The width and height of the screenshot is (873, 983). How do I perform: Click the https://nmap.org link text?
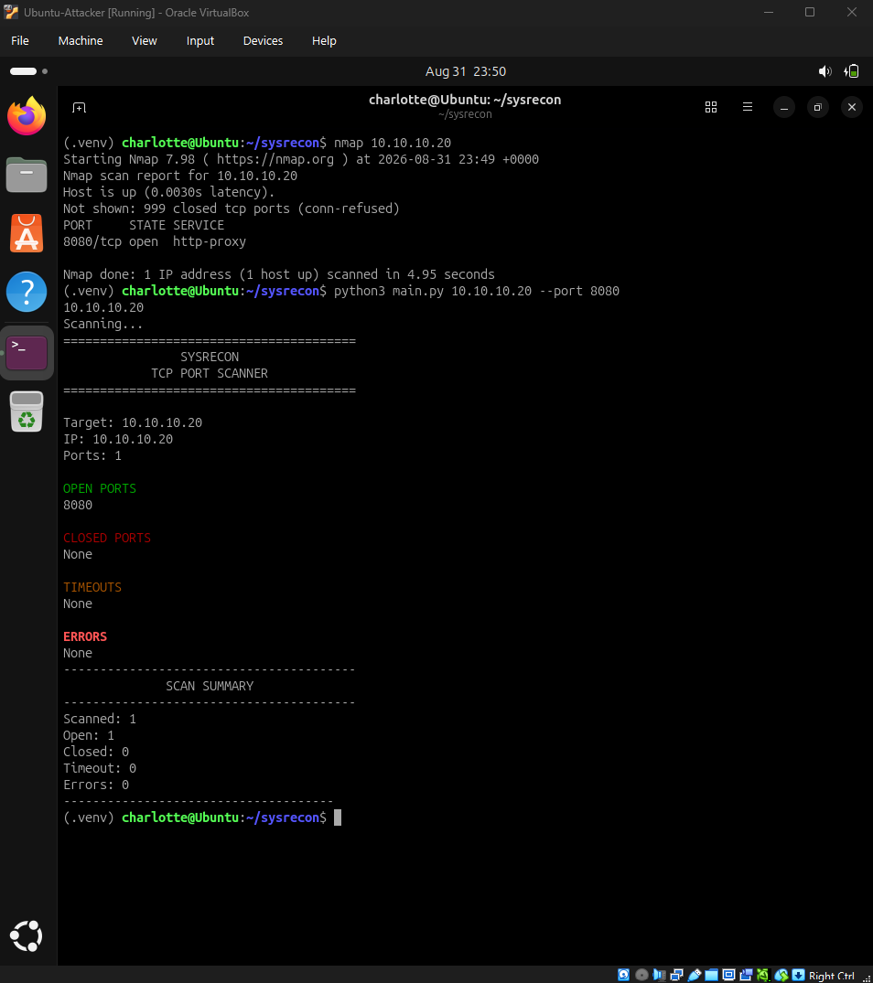(x=275, y=159)
